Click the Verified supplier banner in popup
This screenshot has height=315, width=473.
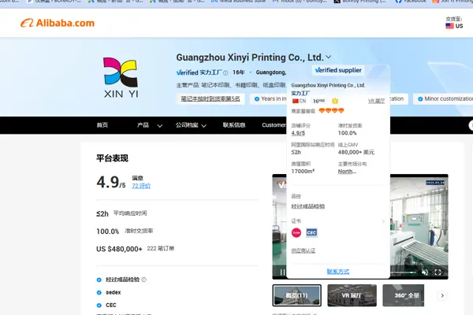pyautogui.click(x=338, y=70)
